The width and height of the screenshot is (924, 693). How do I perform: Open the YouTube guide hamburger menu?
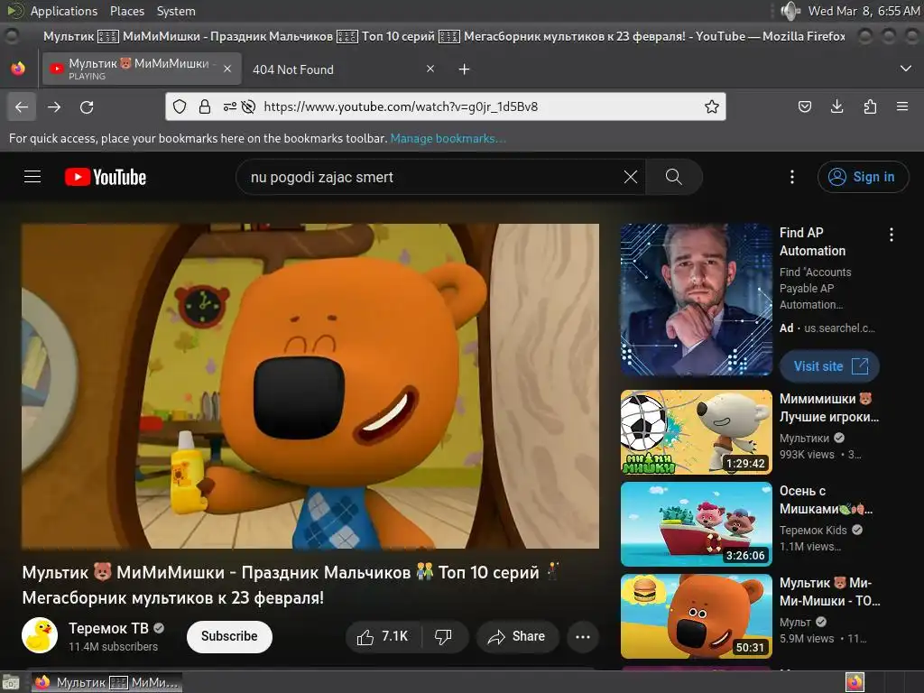[x=32, y=177]
